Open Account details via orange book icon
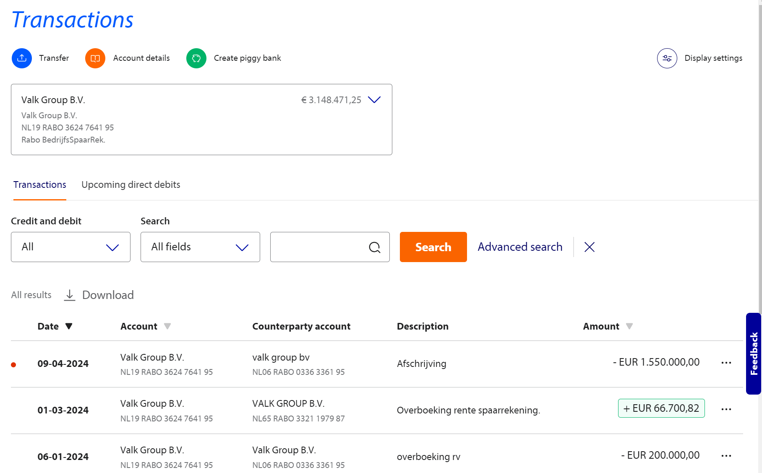 pyautogui.click(x=95, y=58)
